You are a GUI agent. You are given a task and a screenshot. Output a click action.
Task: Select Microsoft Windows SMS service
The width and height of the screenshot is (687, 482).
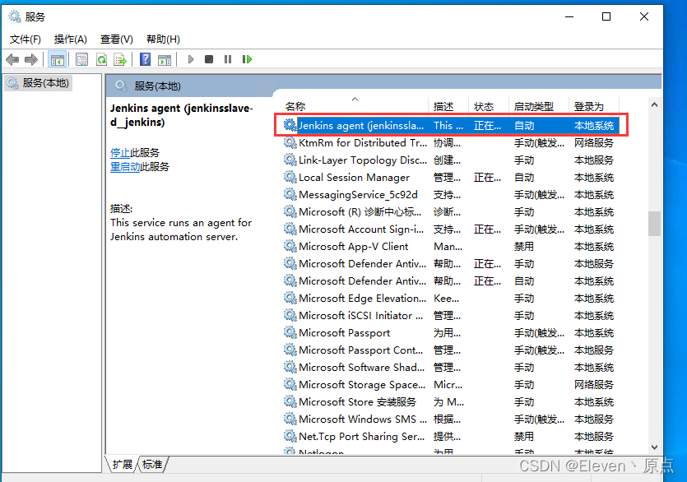coord(450,419)
